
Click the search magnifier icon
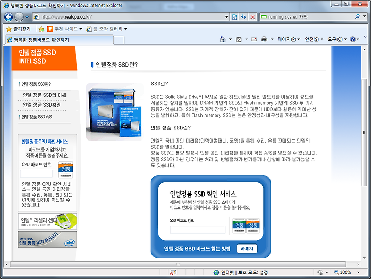click(x=357, y=17)
